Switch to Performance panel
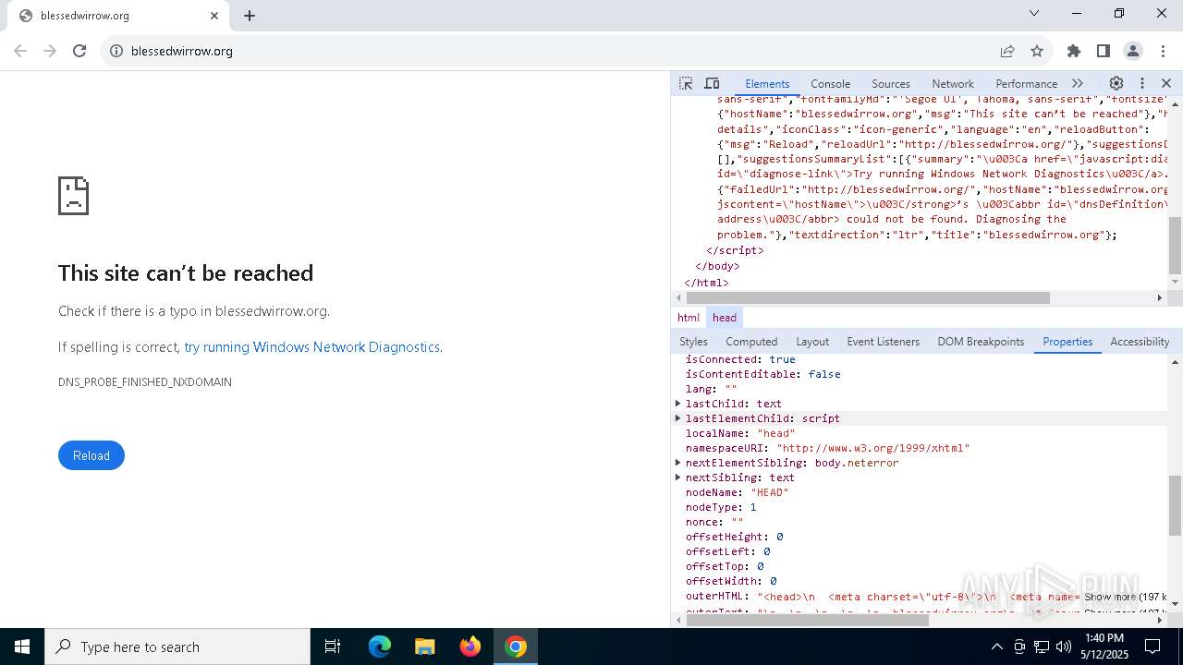This screenshot has height=665, width=1183. [x=1026, y=83]
